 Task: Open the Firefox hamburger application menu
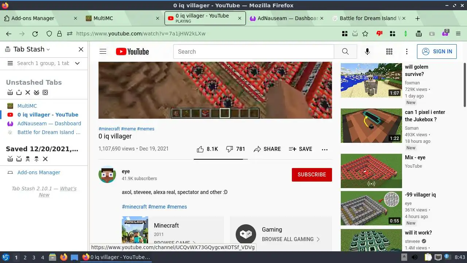click(458, 34)
